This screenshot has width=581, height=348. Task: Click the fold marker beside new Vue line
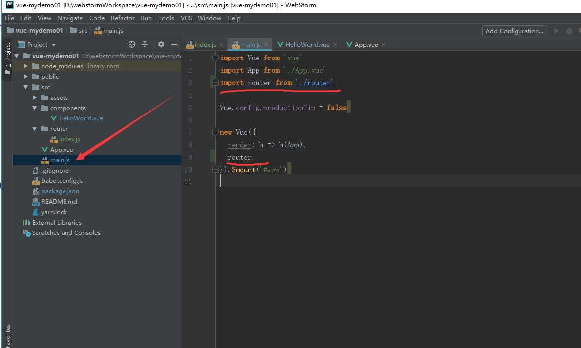tap(215, 132)
